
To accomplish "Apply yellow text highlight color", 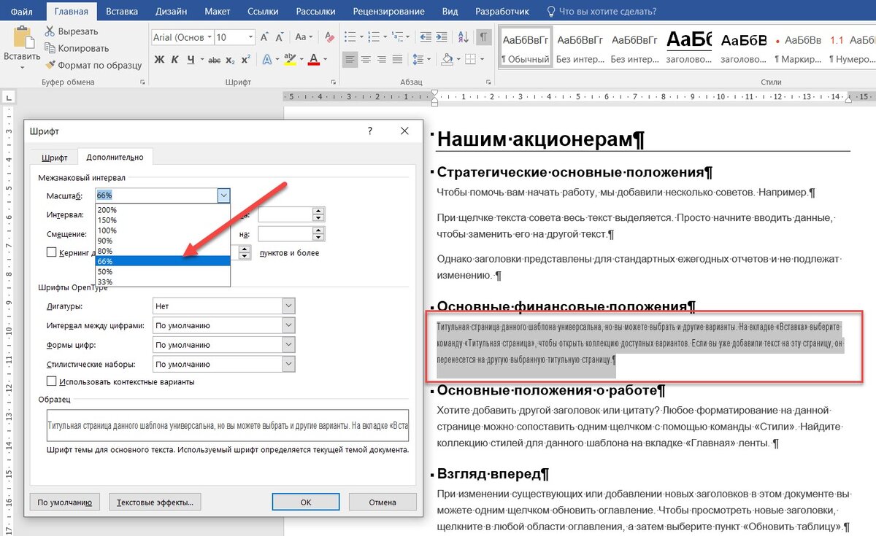I will [x=291, y=60].
